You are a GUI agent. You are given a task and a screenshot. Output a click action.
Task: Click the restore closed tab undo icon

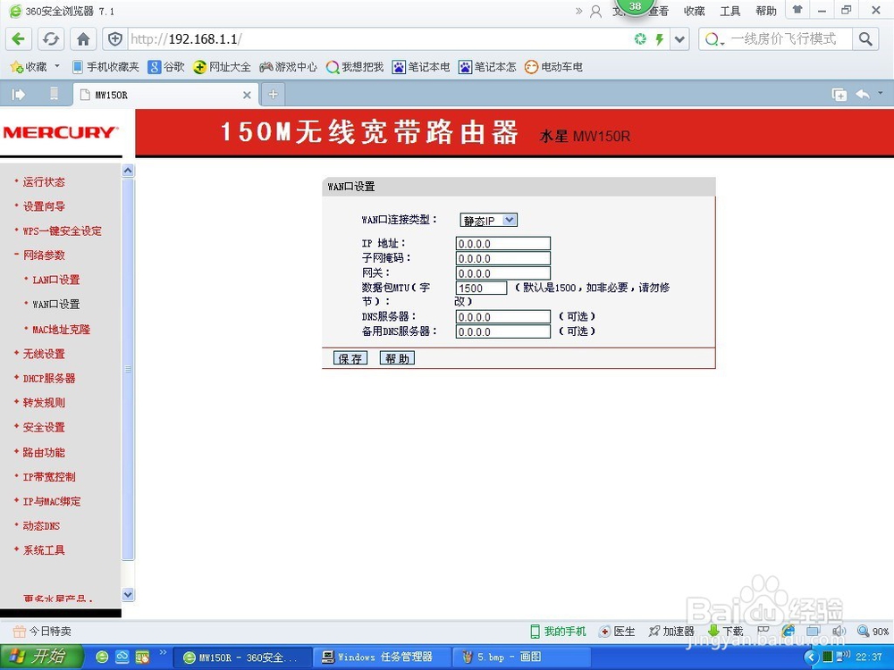[x=863, y=94]
